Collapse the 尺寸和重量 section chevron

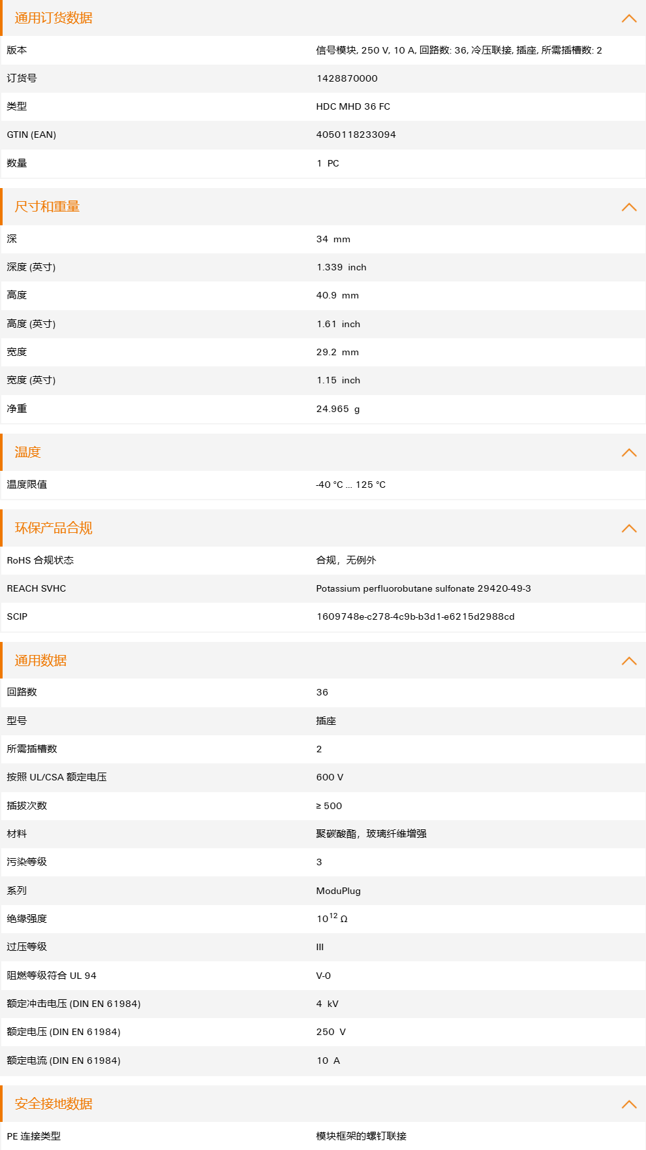pos(629,207)
